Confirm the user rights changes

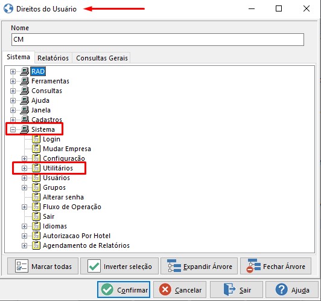[124, 290]
